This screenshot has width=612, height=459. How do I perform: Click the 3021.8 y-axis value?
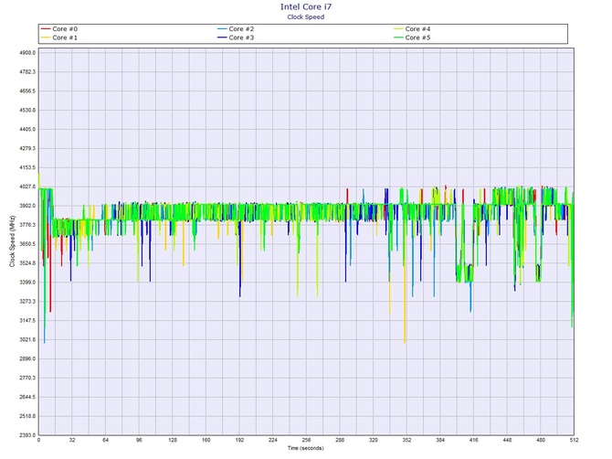point(27,340)
